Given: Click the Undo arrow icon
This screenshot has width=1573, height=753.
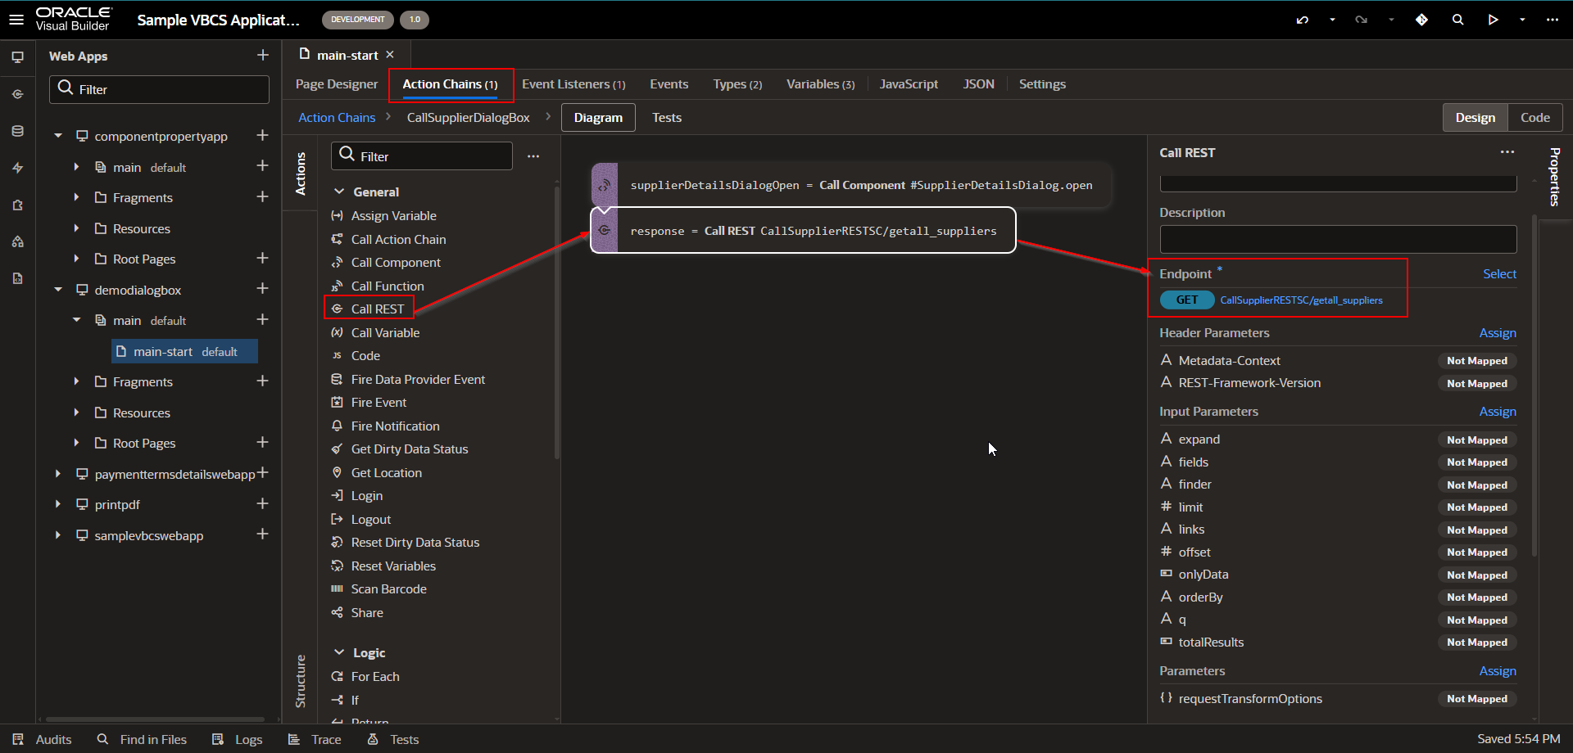Looking at the screenshot, I should tap(1302, 20).
